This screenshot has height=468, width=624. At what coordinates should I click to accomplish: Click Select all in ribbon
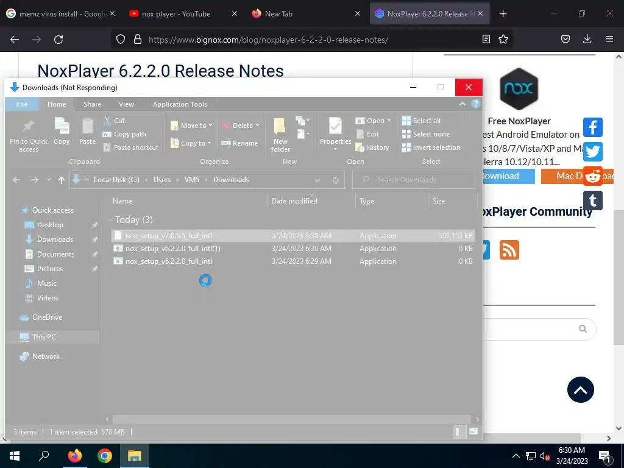(421, 121)
